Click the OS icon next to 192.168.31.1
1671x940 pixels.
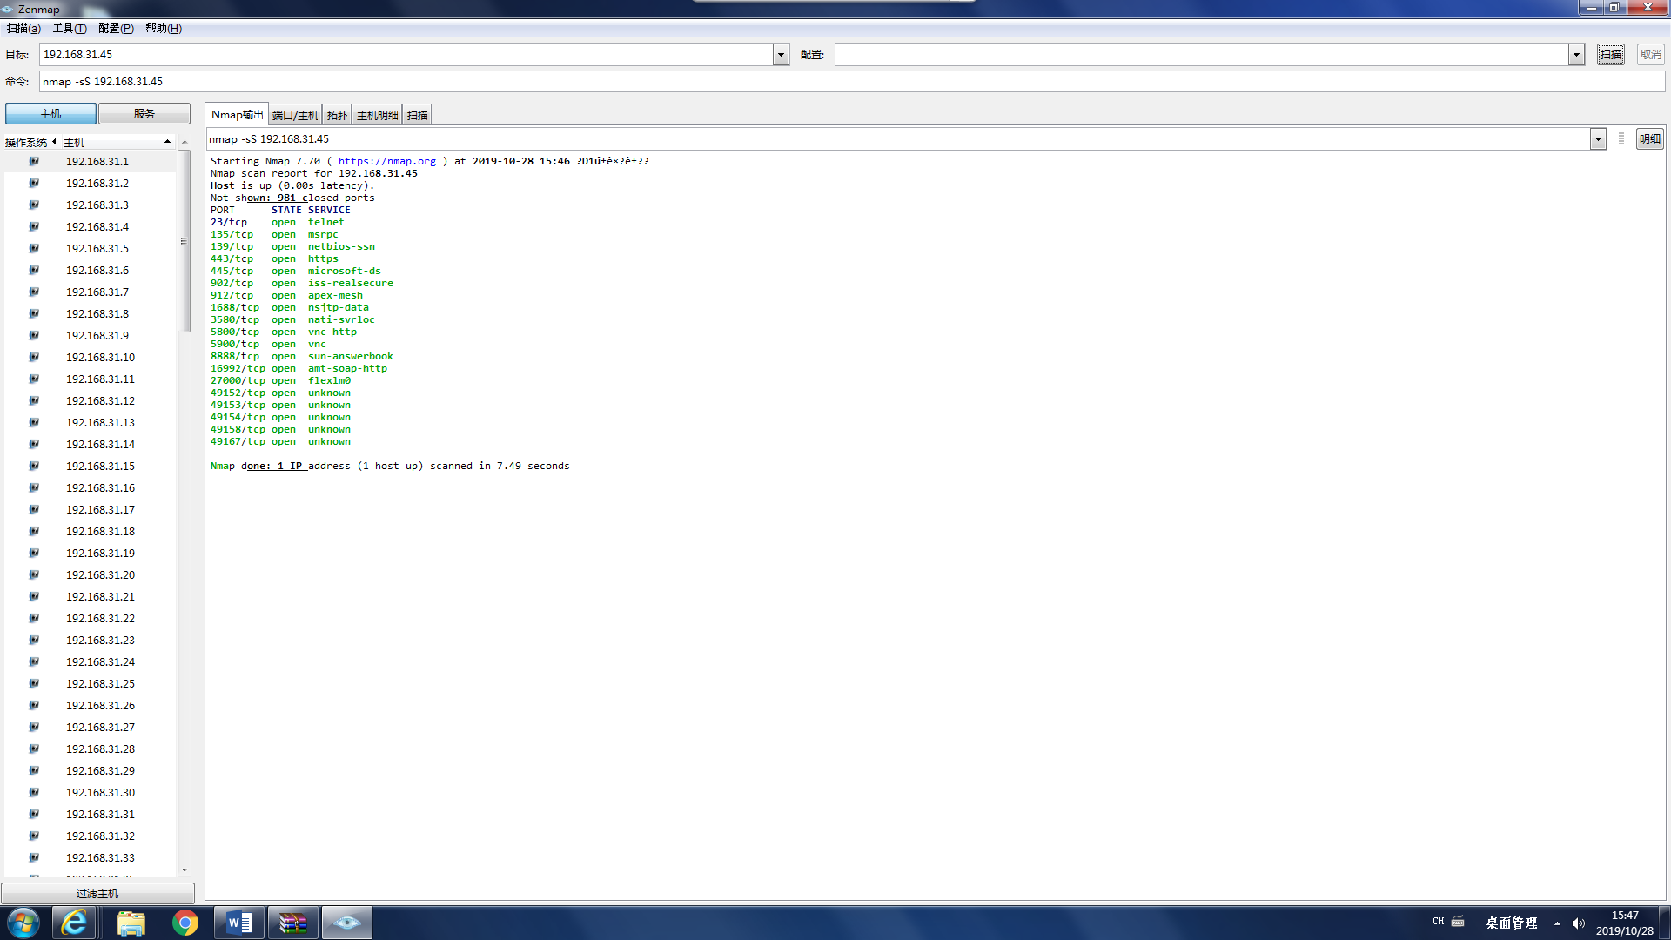tap(34, 161)
